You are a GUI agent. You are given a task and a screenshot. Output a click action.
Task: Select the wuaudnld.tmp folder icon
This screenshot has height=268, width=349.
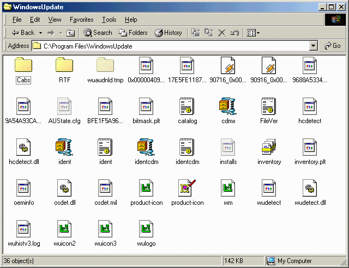click(105, 65)
